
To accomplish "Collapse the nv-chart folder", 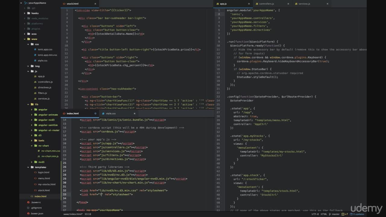I will pyautogui.click(x=32, y=146).
